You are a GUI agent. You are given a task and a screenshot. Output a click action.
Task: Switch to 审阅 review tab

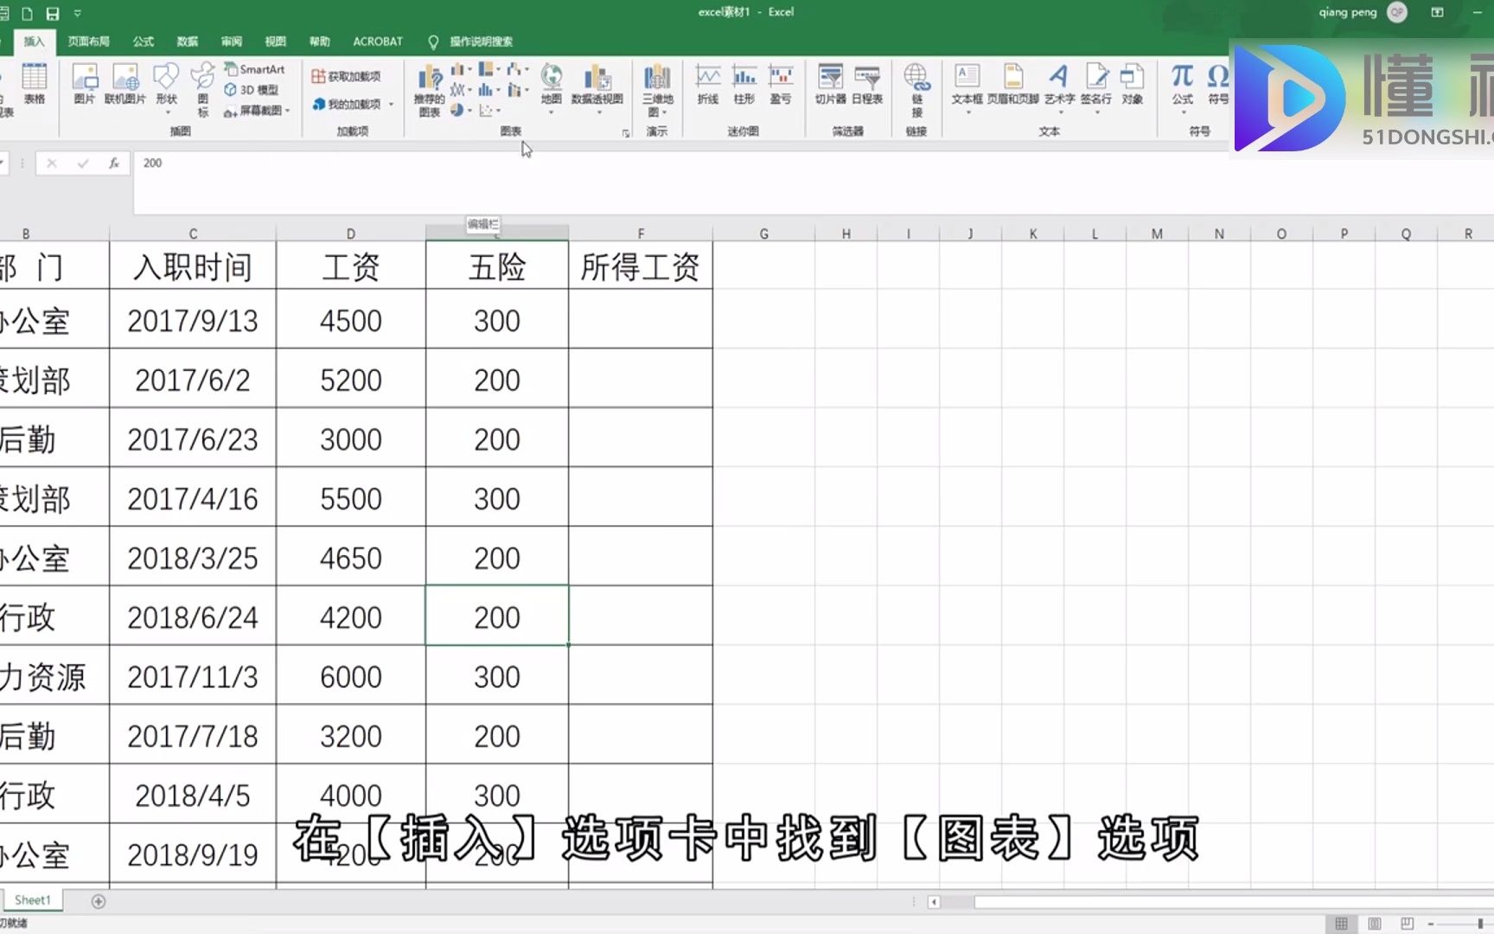click(232, 42)
